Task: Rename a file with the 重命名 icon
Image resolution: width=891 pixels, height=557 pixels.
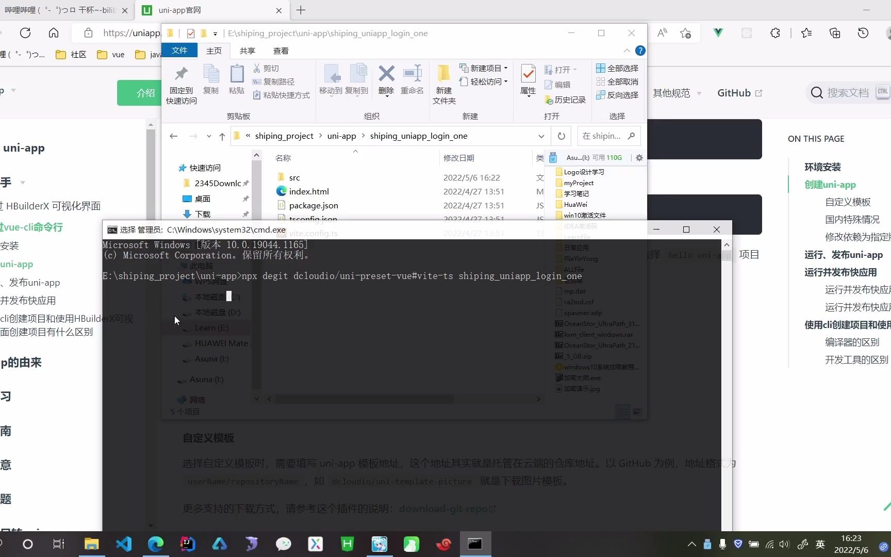Action: (411, 80)
